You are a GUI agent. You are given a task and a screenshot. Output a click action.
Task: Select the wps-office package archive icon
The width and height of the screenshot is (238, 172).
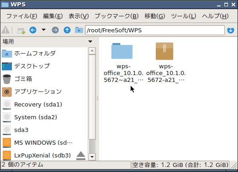point(164,51)
